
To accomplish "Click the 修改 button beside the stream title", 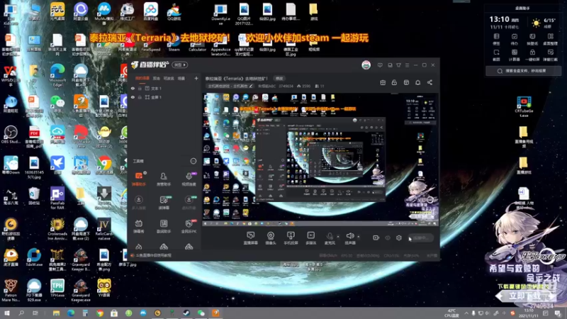I will pos(279,79).
